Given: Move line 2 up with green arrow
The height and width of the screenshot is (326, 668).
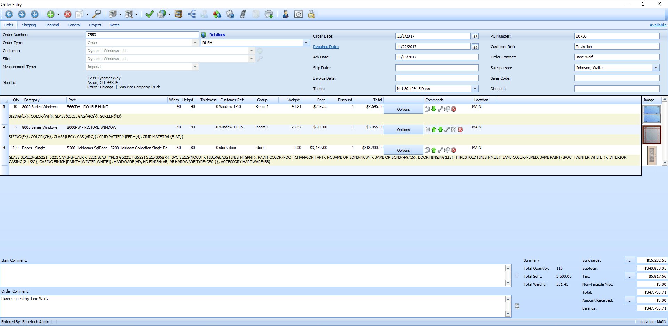Looking at the screenshot, I should pos(434,130).
